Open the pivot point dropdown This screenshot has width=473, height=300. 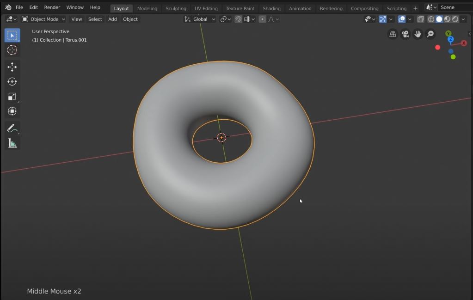click(225, 19)
